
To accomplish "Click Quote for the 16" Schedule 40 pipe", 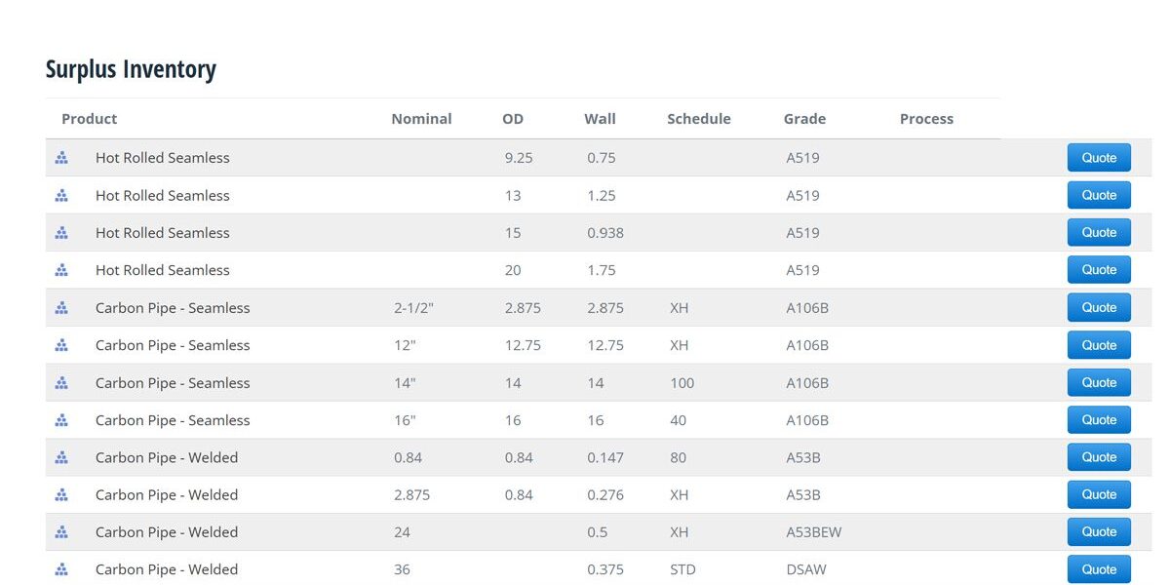I will click(x=1099, y=420).
